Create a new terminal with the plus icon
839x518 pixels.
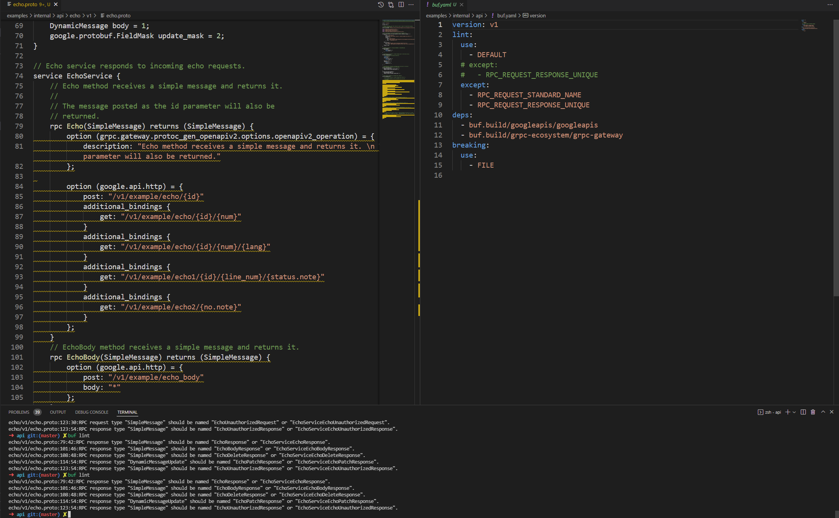click(x=787, y=412)
